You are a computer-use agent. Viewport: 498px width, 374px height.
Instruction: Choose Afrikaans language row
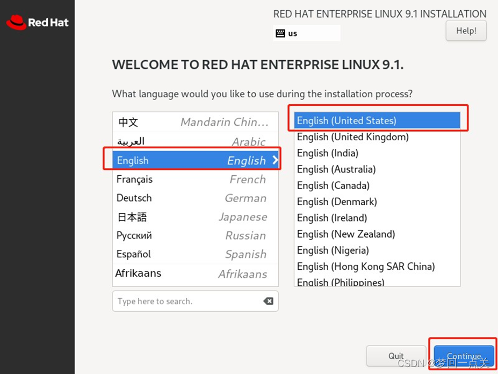pyautogui.click(x=196, y=274)
